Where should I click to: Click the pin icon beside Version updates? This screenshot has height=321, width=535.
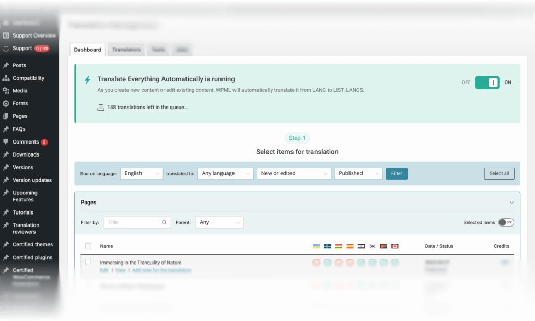(x=6, y=180)
